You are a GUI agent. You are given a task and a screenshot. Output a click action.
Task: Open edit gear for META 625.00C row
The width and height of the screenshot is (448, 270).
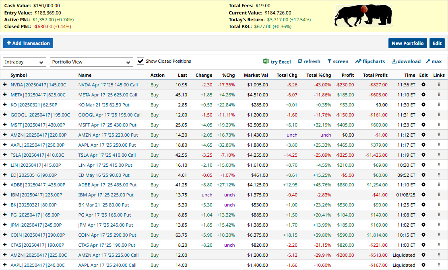click(x=423, y=95)
